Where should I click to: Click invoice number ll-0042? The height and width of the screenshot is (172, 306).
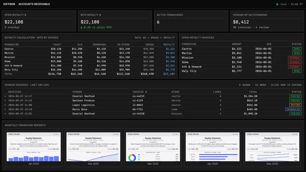coord(138,105)
